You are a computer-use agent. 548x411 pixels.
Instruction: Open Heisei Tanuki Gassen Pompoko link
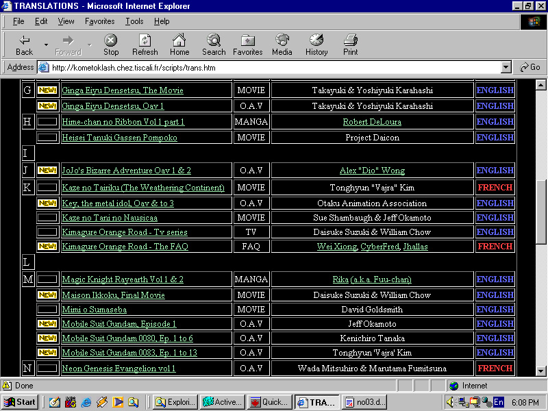point(119,138)
